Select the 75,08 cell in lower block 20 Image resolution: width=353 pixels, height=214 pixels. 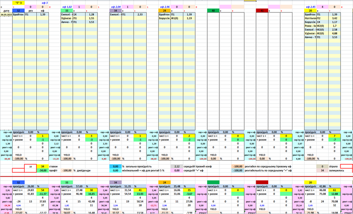coord(323,194)
